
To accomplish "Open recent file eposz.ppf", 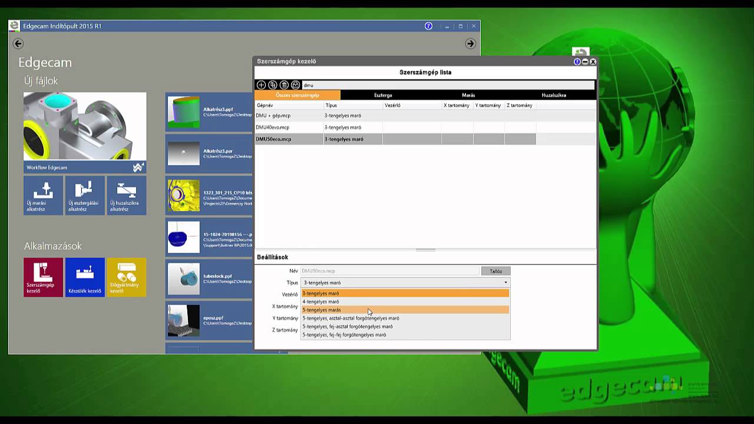I will (x=209, y=320).
